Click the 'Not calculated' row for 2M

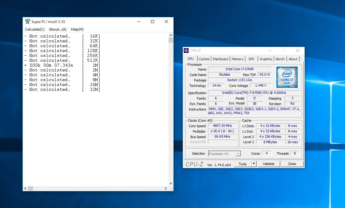tap(62, 70)
